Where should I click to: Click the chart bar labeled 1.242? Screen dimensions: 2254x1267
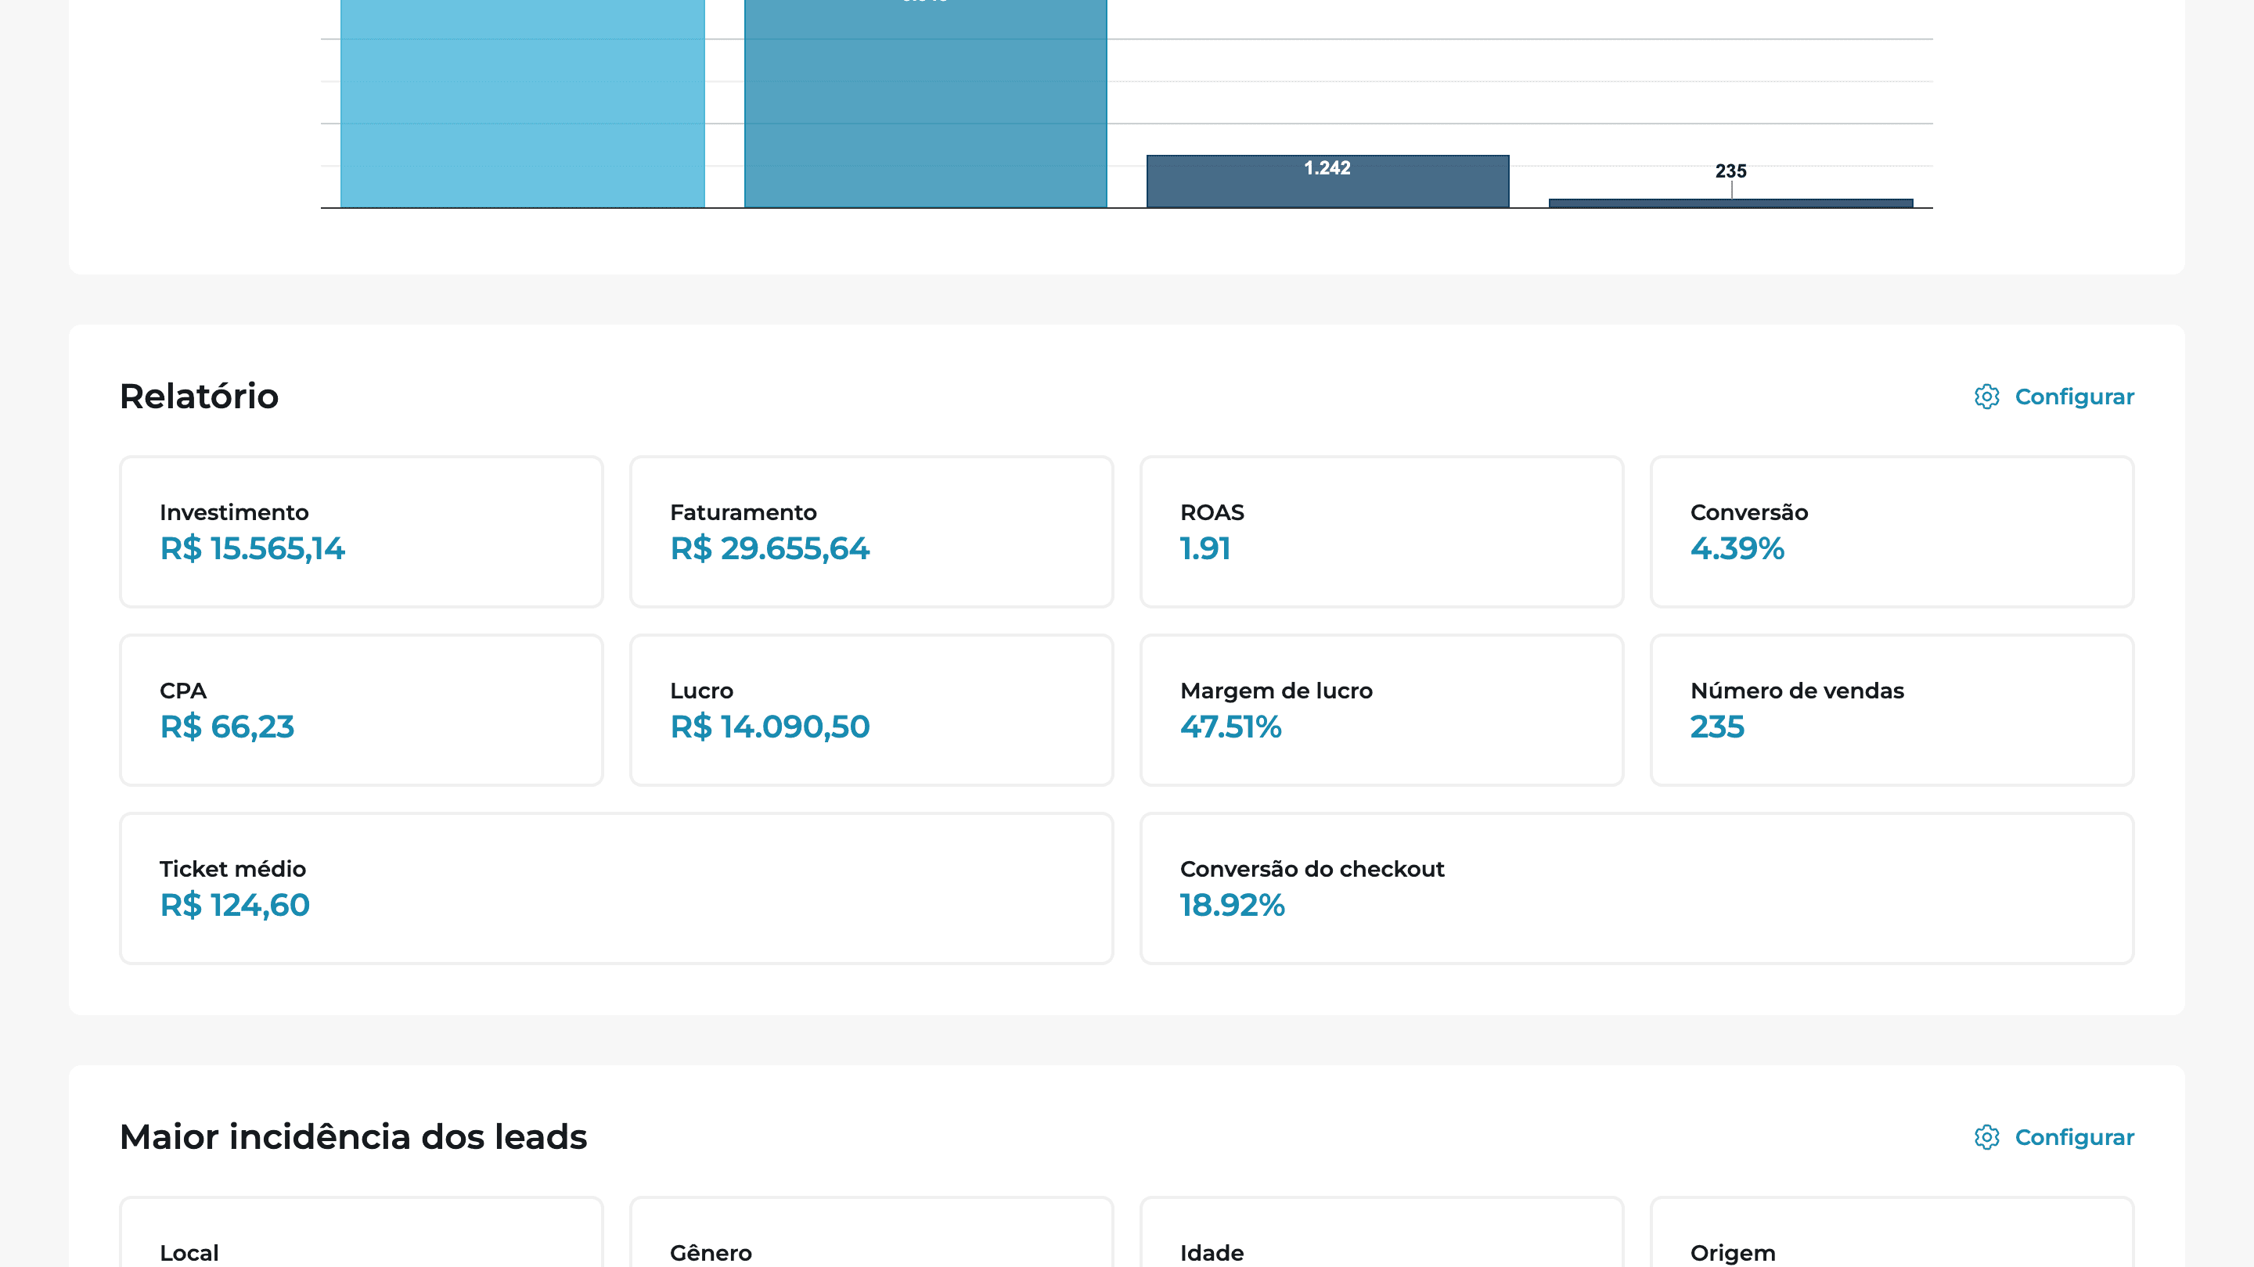(1327, 188)
